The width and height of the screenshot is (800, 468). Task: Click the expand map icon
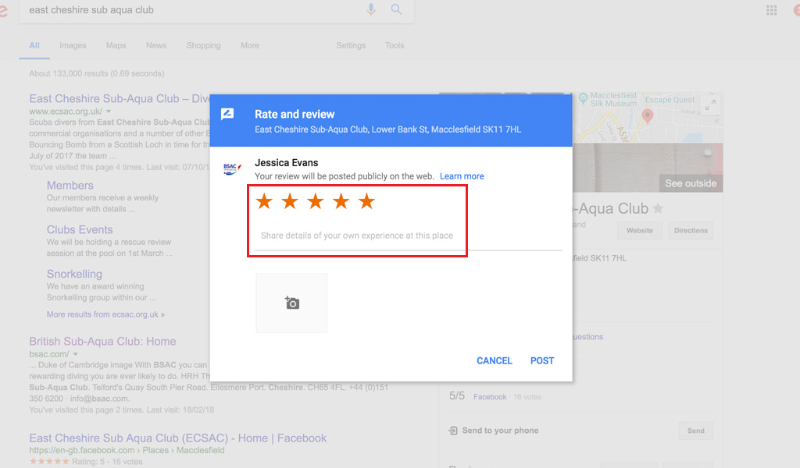(x=710, y=105)
